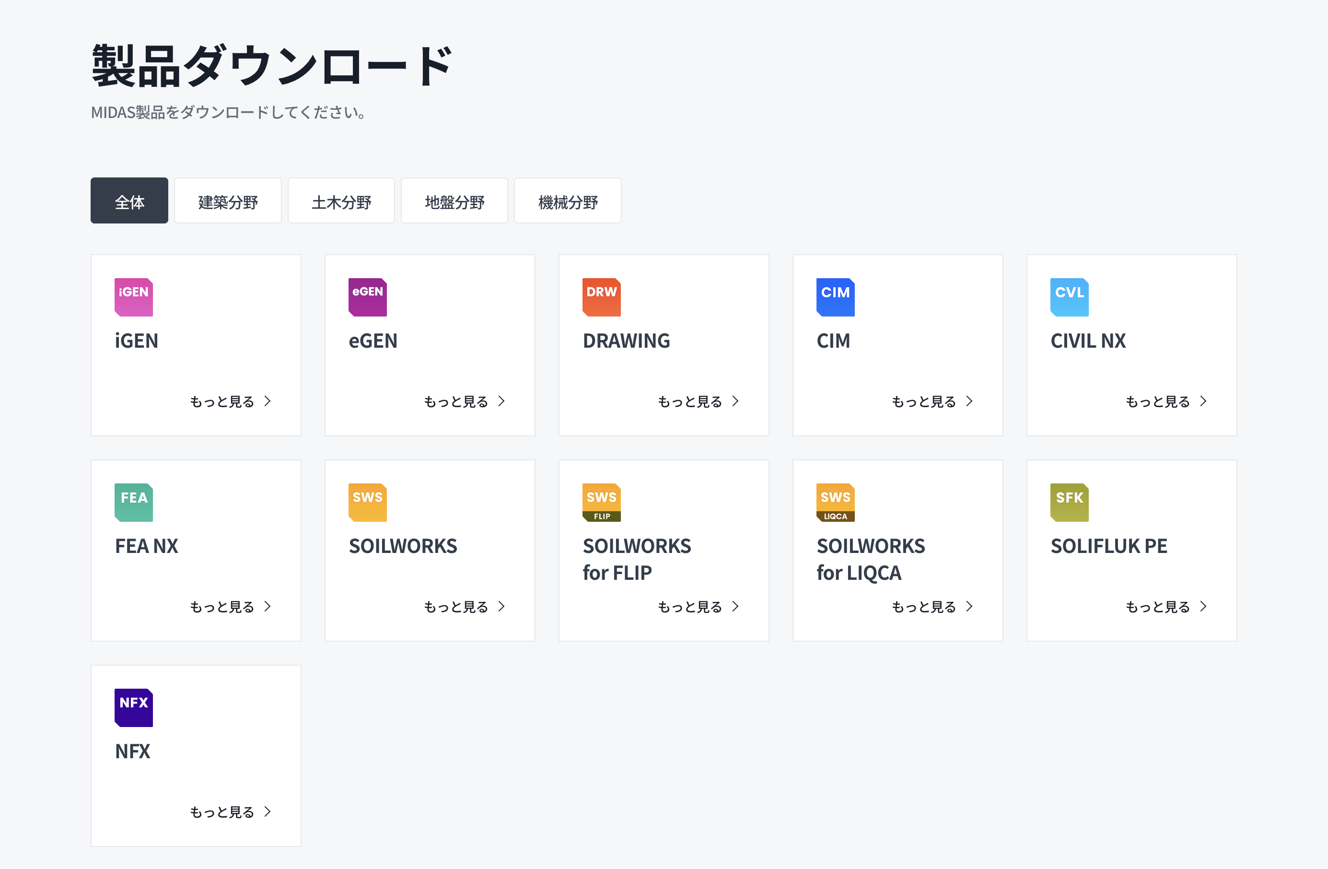
Task: Click the SWS icon above SOILWORKS title
Action: [367, 502]
